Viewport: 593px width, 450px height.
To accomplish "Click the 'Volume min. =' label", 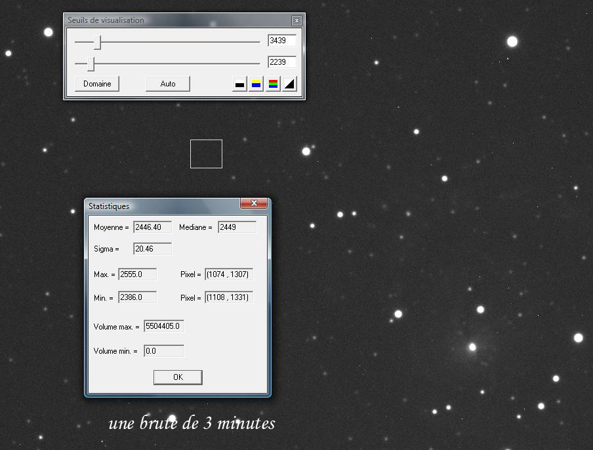I will click(x=115, y=351).
